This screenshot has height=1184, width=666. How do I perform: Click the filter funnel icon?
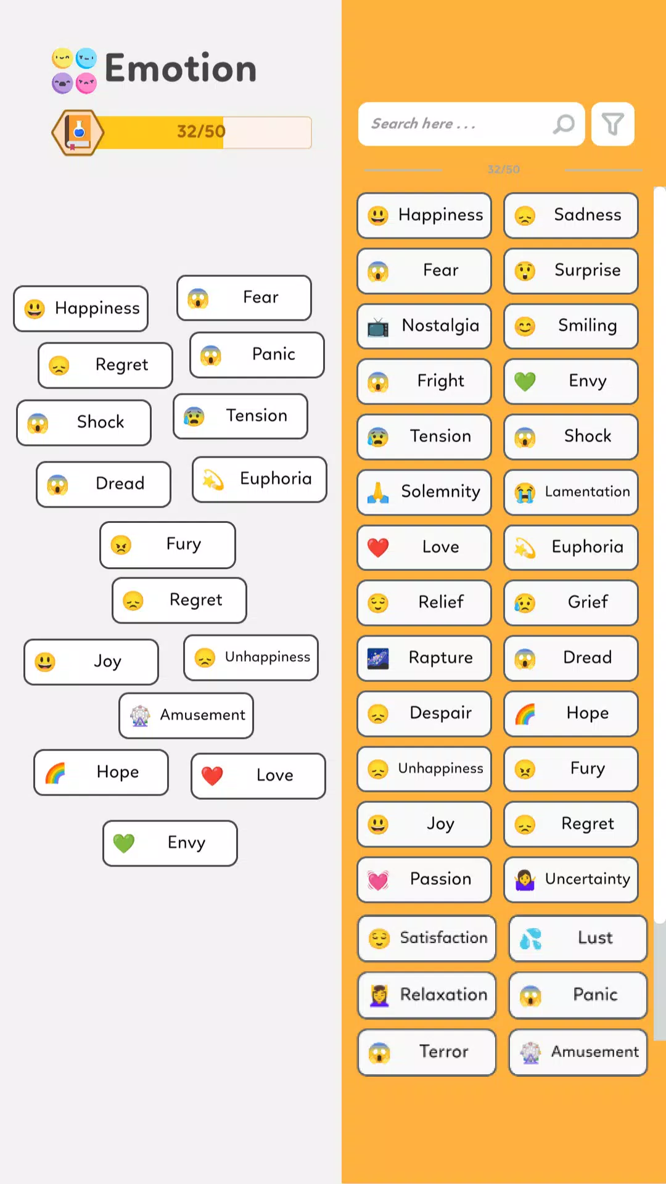point(612,124)
